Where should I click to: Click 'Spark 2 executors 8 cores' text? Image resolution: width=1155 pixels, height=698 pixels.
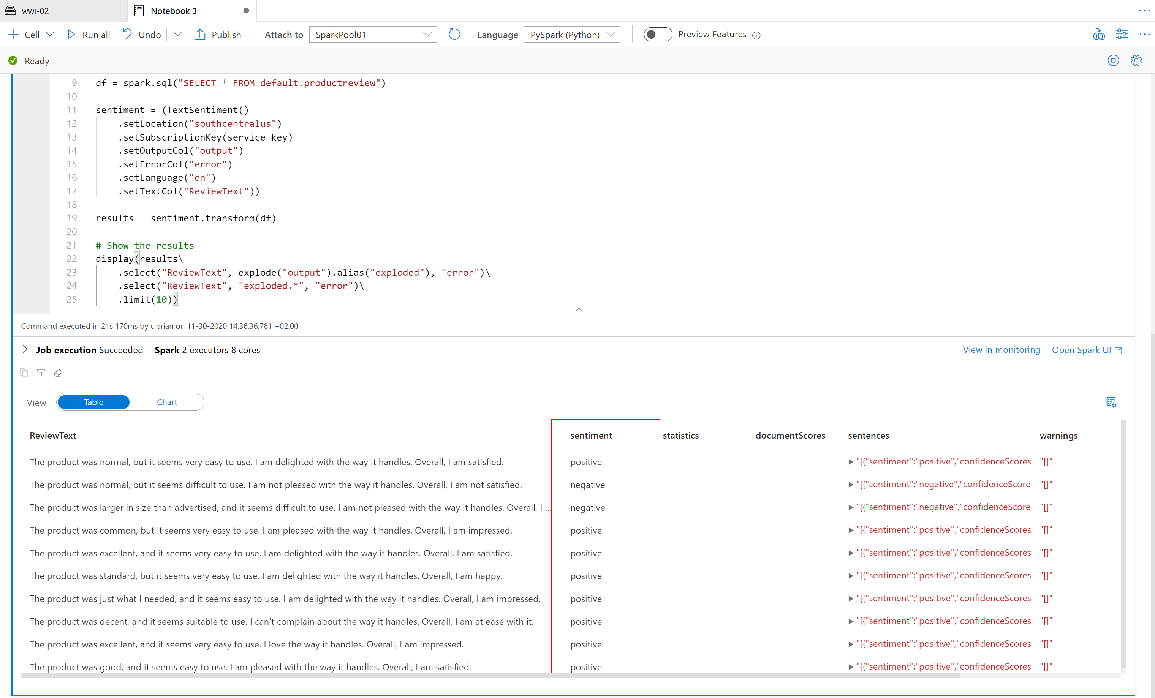tap(207, 350)
